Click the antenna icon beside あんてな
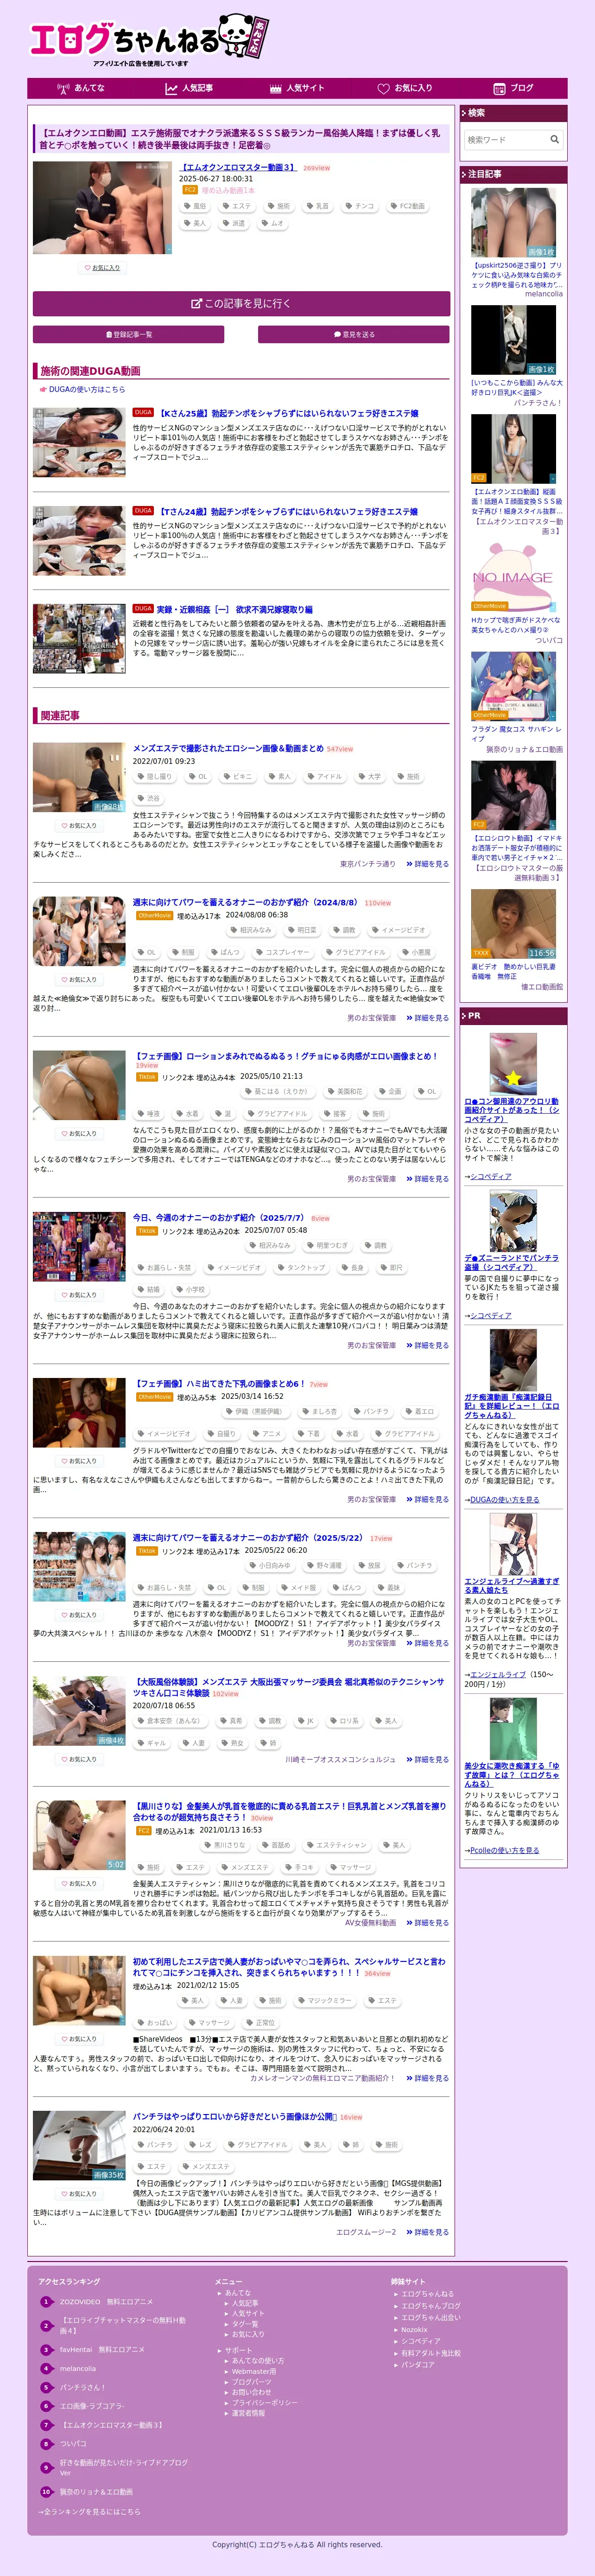The height and width of the screenshot is (2576, 595). 63,88
